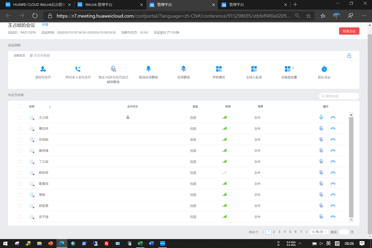Switch to the WeLink 管理平台 browser tab
Viewport: 372px width, 248px height.
coord(110,5)
